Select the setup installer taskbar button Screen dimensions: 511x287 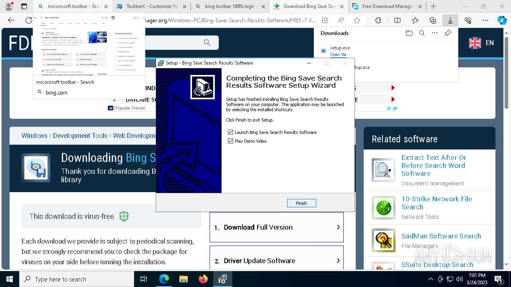pos(223,279)
